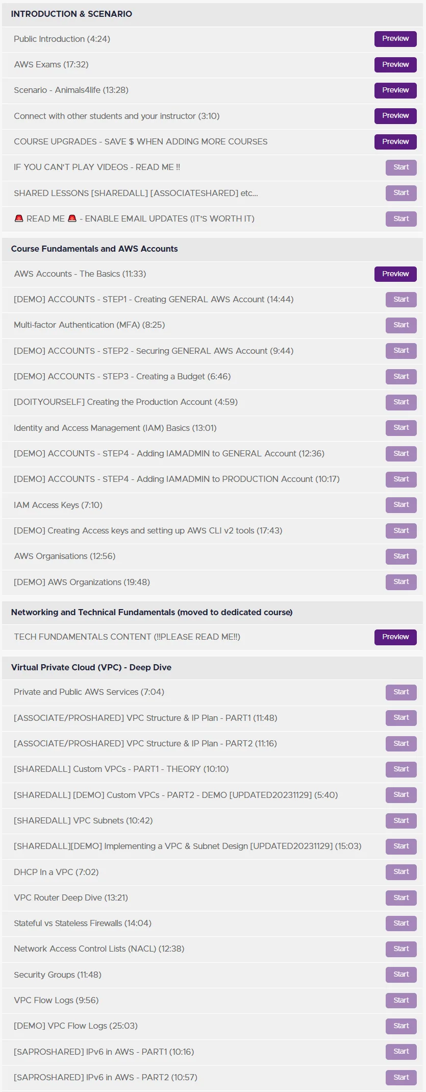
Task: Open Creating a Budget demo lesson
Action: [x=122, y=376]
